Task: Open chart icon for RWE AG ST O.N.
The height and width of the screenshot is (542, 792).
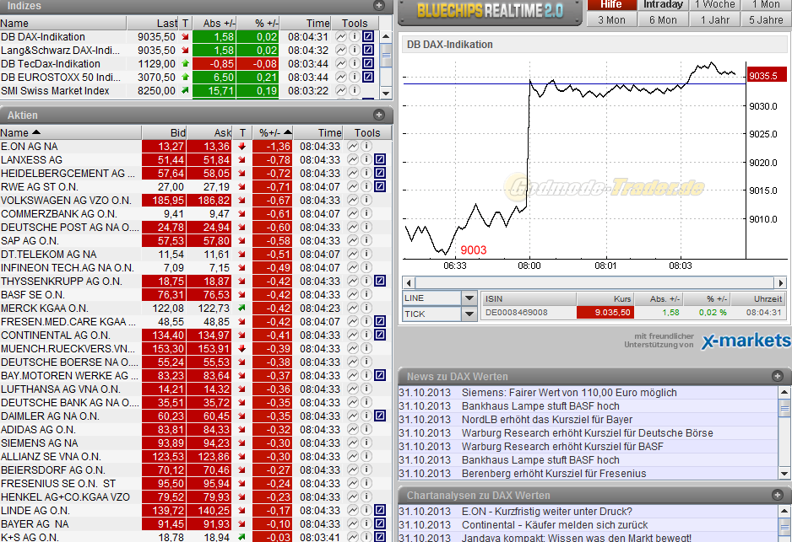Action: point(353,186)
